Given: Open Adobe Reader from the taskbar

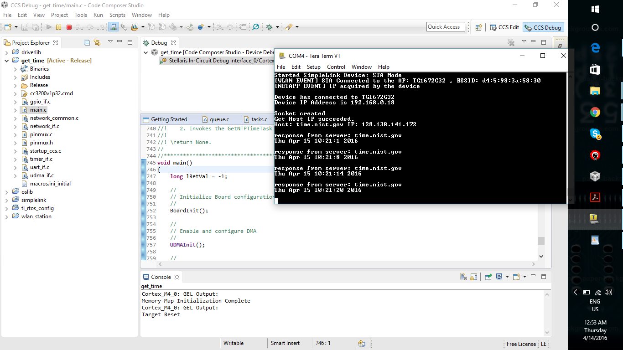Looking at the screenshot, I should pyautogui.click(x=595, y=197).
